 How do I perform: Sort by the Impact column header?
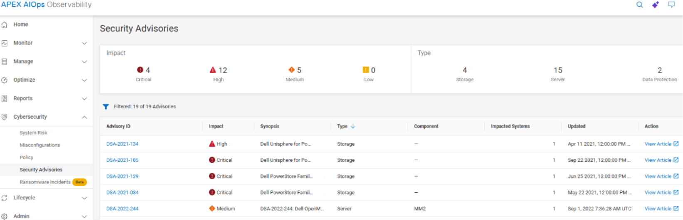216,126
